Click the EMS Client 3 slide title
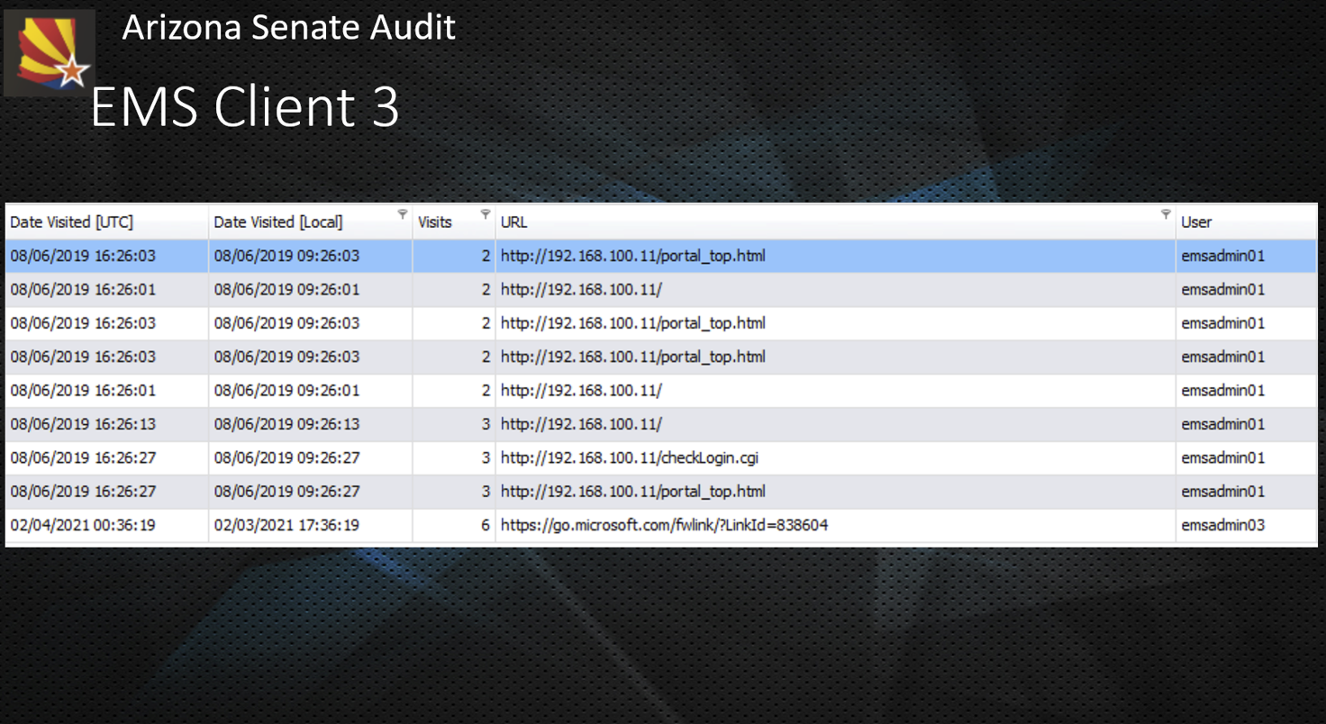Viewport: 1326px width, 724px height. 245,106
